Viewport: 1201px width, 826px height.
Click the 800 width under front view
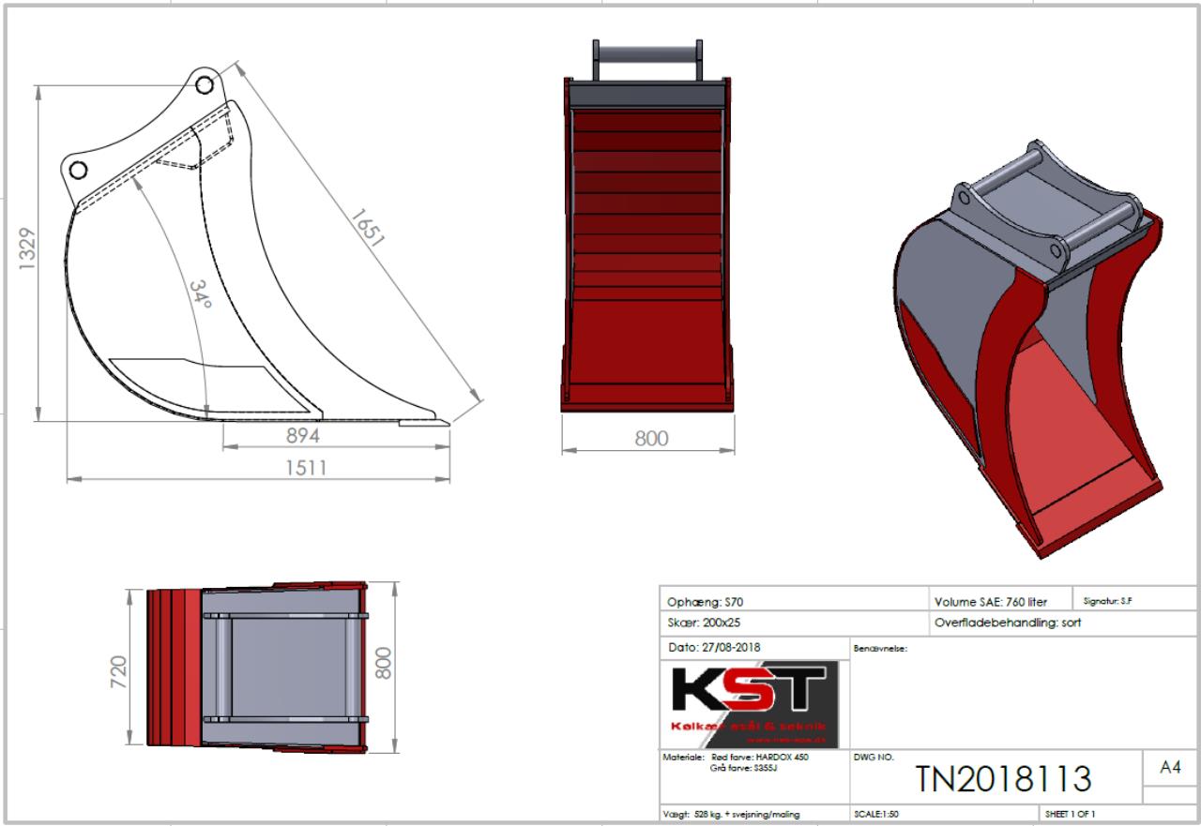[651, 438]
